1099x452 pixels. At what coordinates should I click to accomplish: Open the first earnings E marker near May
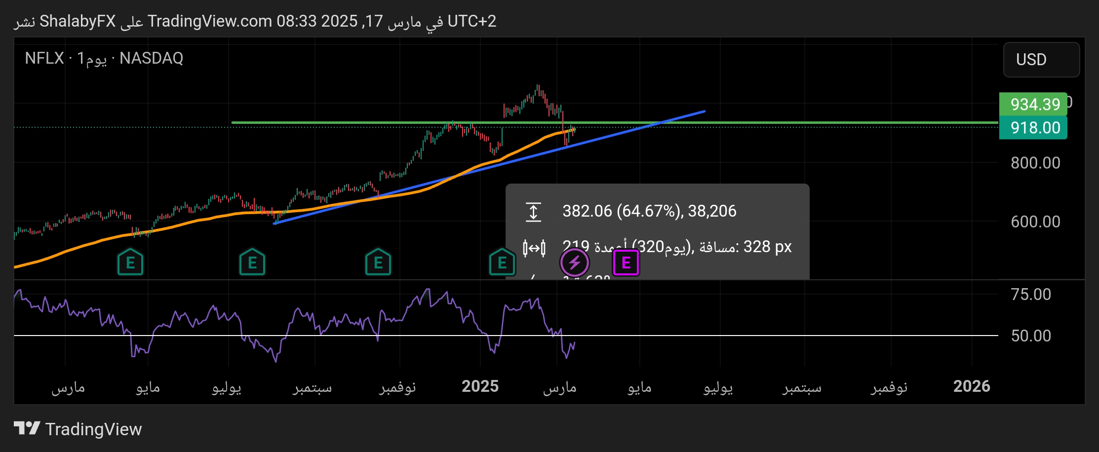pos(130,263)
